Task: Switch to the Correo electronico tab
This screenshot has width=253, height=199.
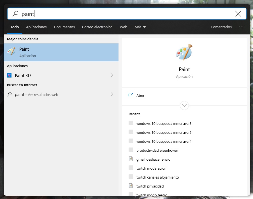Action: tap(97, 27)
